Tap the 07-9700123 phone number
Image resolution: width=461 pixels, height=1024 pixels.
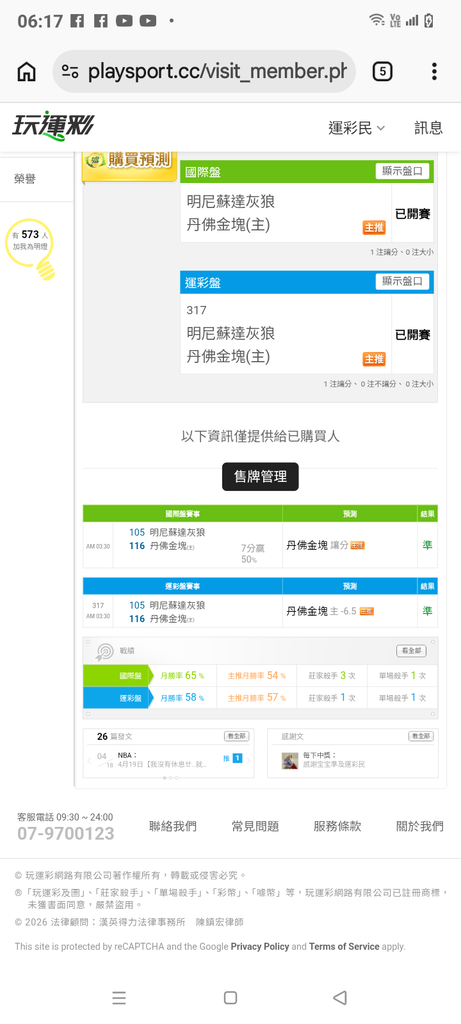(66, 833)
